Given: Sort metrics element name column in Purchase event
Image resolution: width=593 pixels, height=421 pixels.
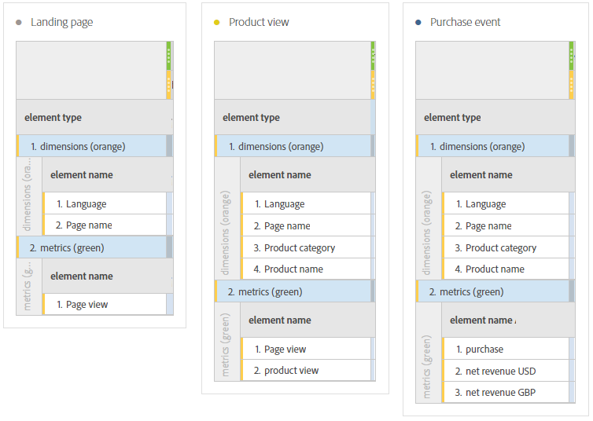Looking at the screenshot, I should pyautogui.click(x=482, y=320).
